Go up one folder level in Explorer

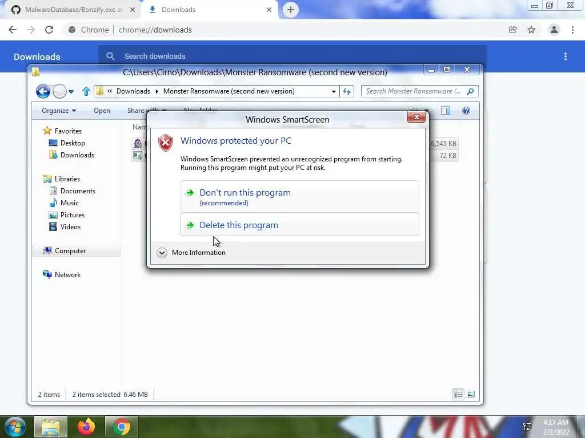[86, 91]
